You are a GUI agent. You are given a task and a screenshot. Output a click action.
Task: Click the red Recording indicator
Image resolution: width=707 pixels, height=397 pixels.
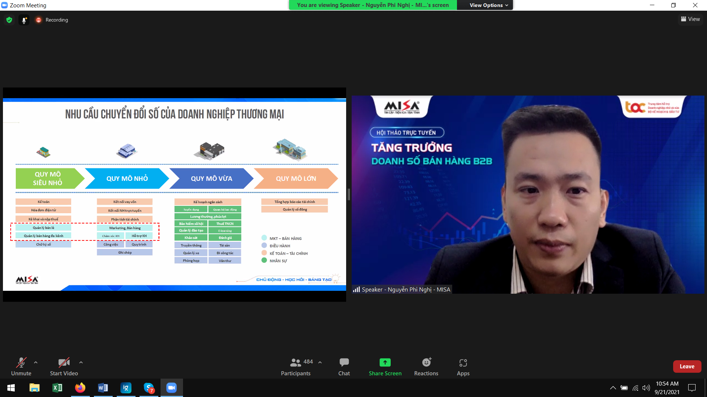39,20
